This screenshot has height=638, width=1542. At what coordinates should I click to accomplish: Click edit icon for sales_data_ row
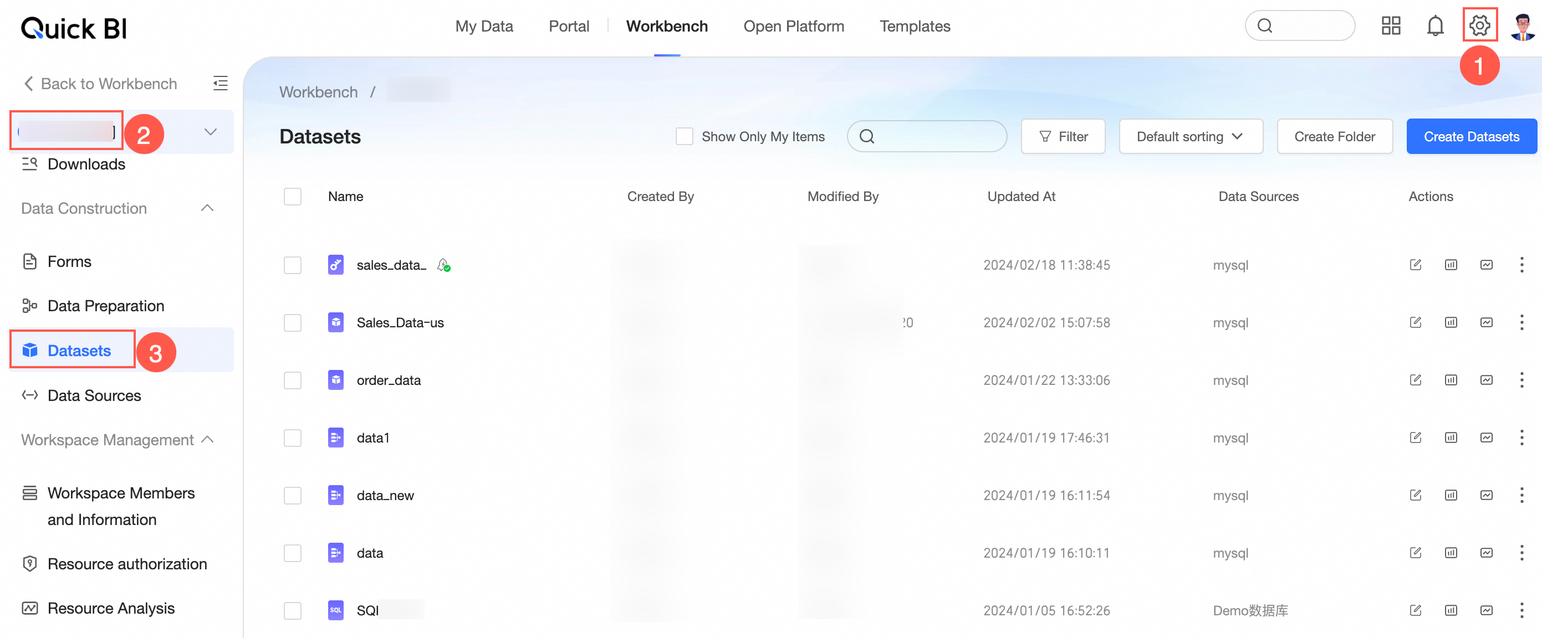[1415, 265]
